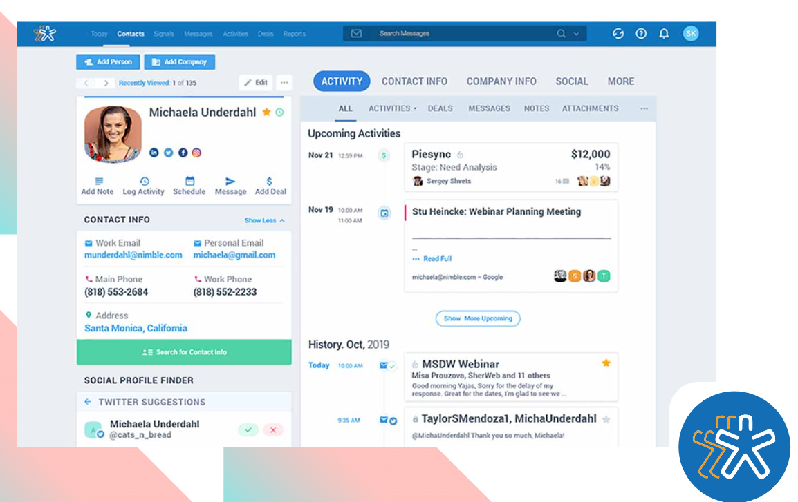Go to next recently viewed contact
Screen dimensions: 798x502
coord(105,83)
